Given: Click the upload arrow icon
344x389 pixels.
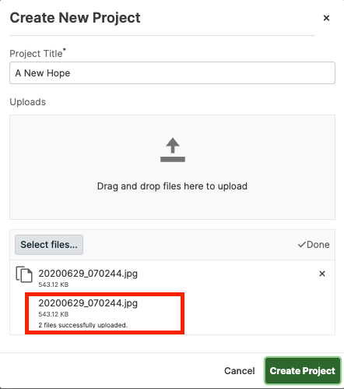Looking at the screenshot, I should 173,150.
